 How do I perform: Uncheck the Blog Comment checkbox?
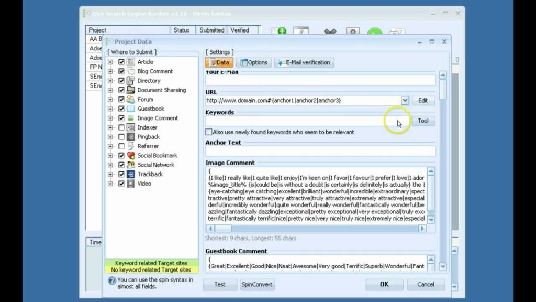(121, 71)
